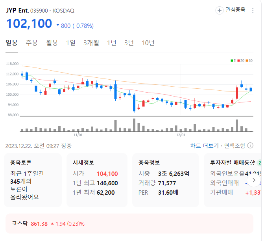266x241 pixels.
Task: Click the 118,000 y-axis label
Action: 12,64
